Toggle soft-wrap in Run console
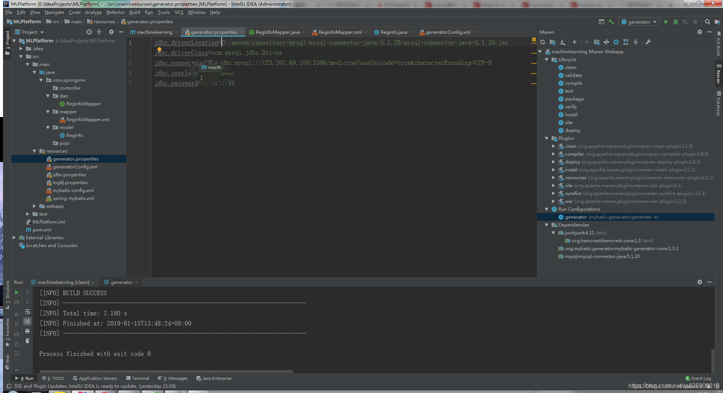This screenshot has width=723, height=393. [x=27, y=312]
